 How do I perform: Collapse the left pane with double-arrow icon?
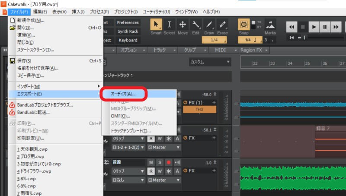4,50
